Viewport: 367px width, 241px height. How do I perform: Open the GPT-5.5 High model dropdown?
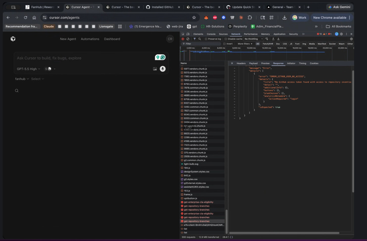(x=28, y=69)
